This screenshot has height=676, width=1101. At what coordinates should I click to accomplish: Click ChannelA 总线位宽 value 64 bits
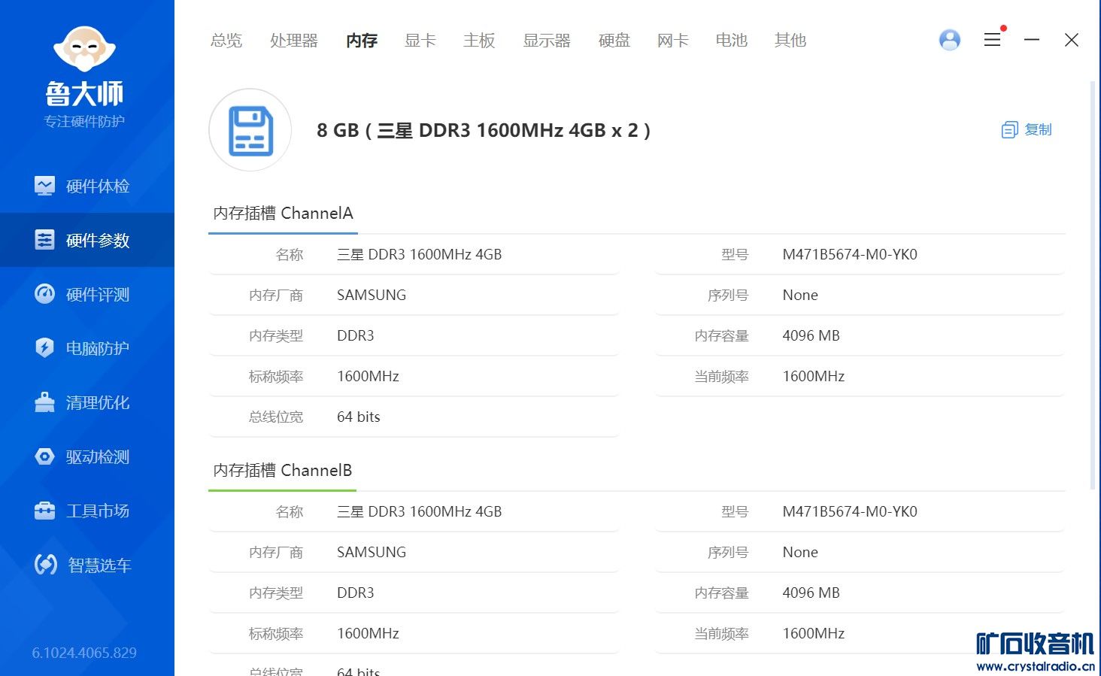pyautogui.click(x=359, y=417)
